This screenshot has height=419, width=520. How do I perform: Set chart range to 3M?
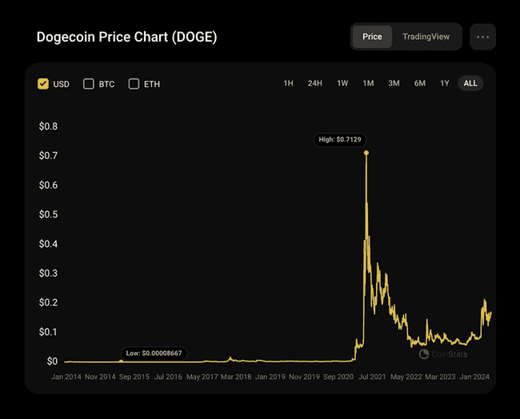[x=394, y=83]
